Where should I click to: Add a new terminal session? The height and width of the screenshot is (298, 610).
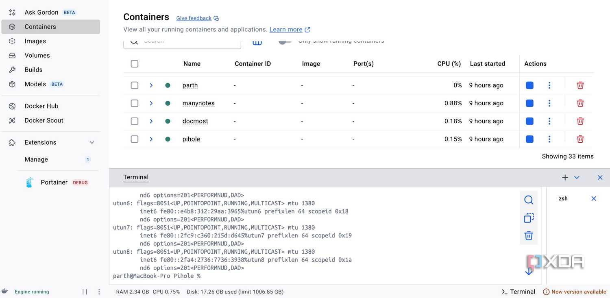coord(565,178)
